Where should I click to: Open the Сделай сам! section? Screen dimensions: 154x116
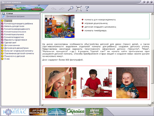click(10, 43)
